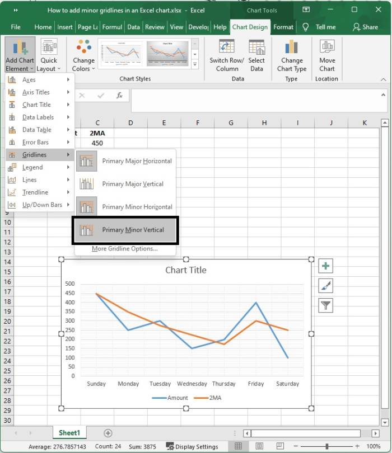This screenshot has height=453, width=392.
Task: Click the Insert Function fx icon
Action: [x=119, y=95]
